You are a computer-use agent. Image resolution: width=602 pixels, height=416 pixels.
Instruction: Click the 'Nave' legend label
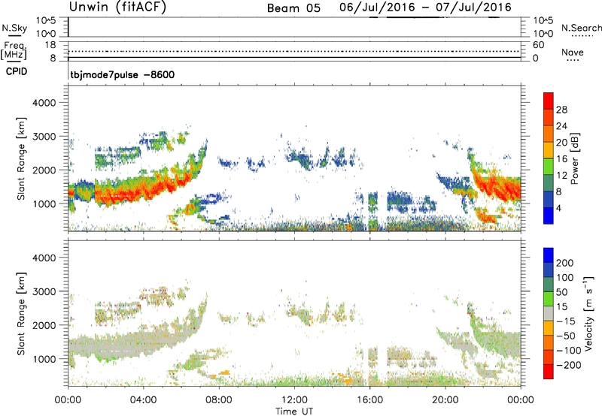pyautogui.click(x=573, y=53)
